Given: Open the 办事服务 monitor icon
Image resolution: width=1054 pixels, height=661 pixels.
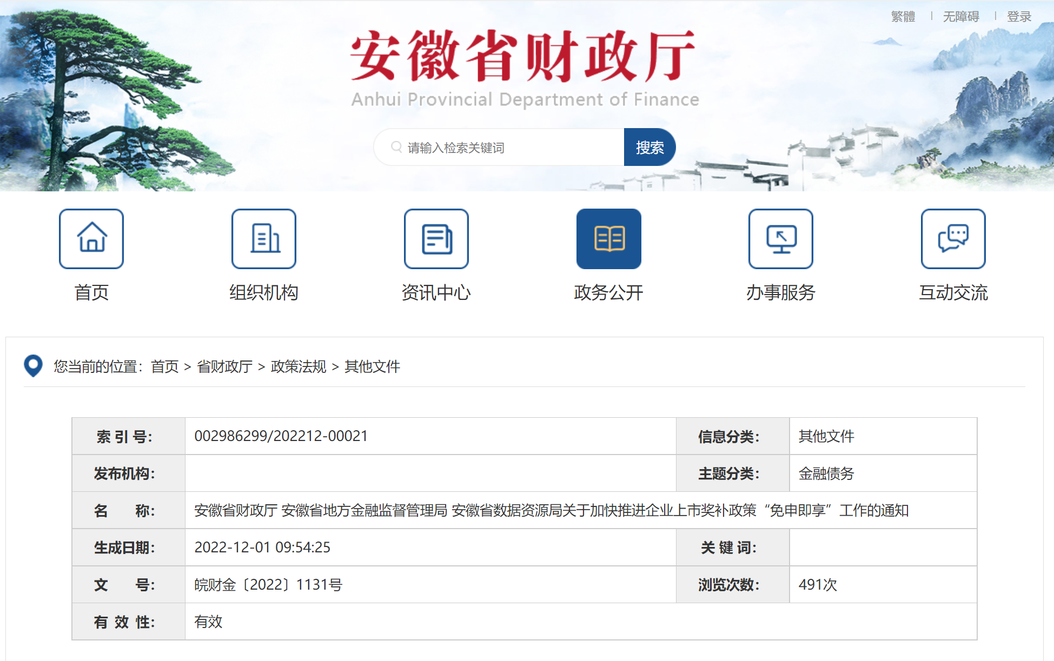Looking at the screenshot, I should [x=781, y=238].
